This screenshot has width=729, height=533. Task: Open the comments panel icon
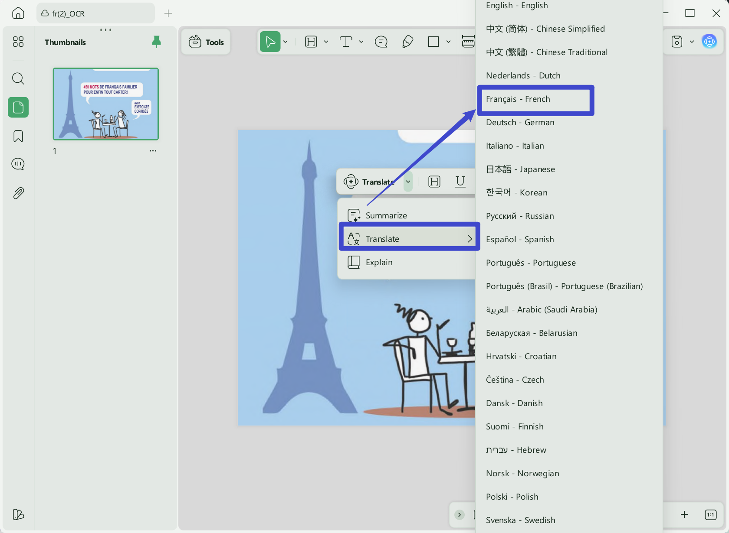point(18,164)
